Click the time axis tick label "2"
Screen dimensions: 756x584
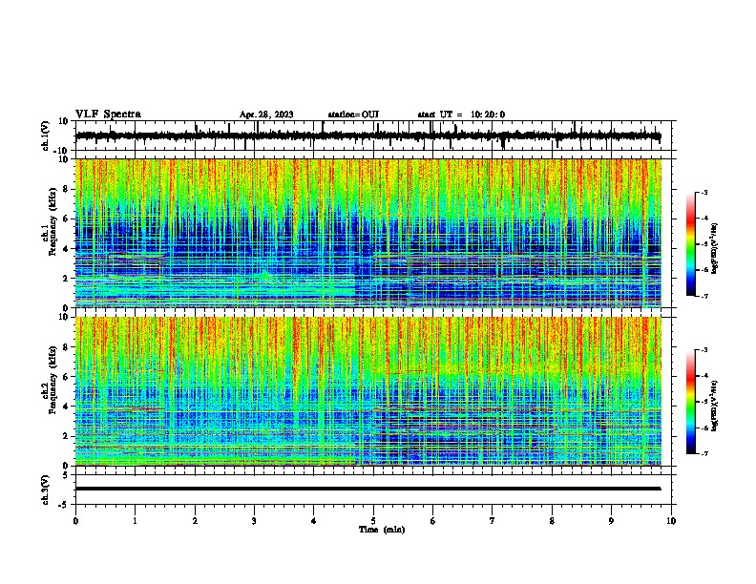click(x=195, y=521)
